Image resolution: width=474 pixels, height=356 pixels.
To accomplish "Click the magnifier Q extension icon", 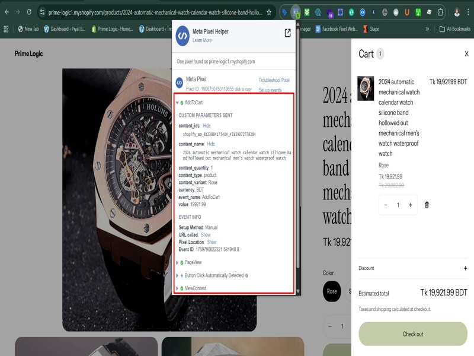I will coord(318,12).
